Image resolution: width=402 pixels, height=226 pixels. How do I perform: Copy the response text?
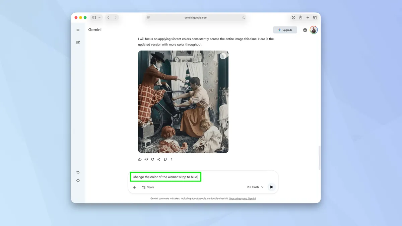pos(165,159)
